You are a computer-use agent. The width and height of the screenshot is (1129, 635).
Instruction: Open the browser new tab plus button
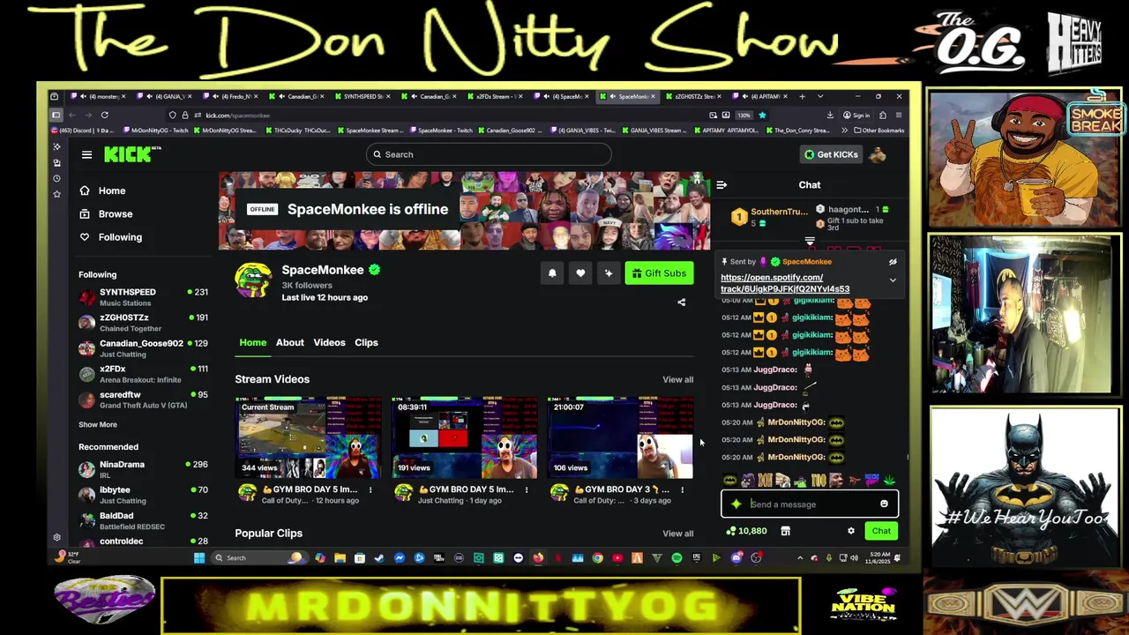pyautogui.click(x=802, y=96)
